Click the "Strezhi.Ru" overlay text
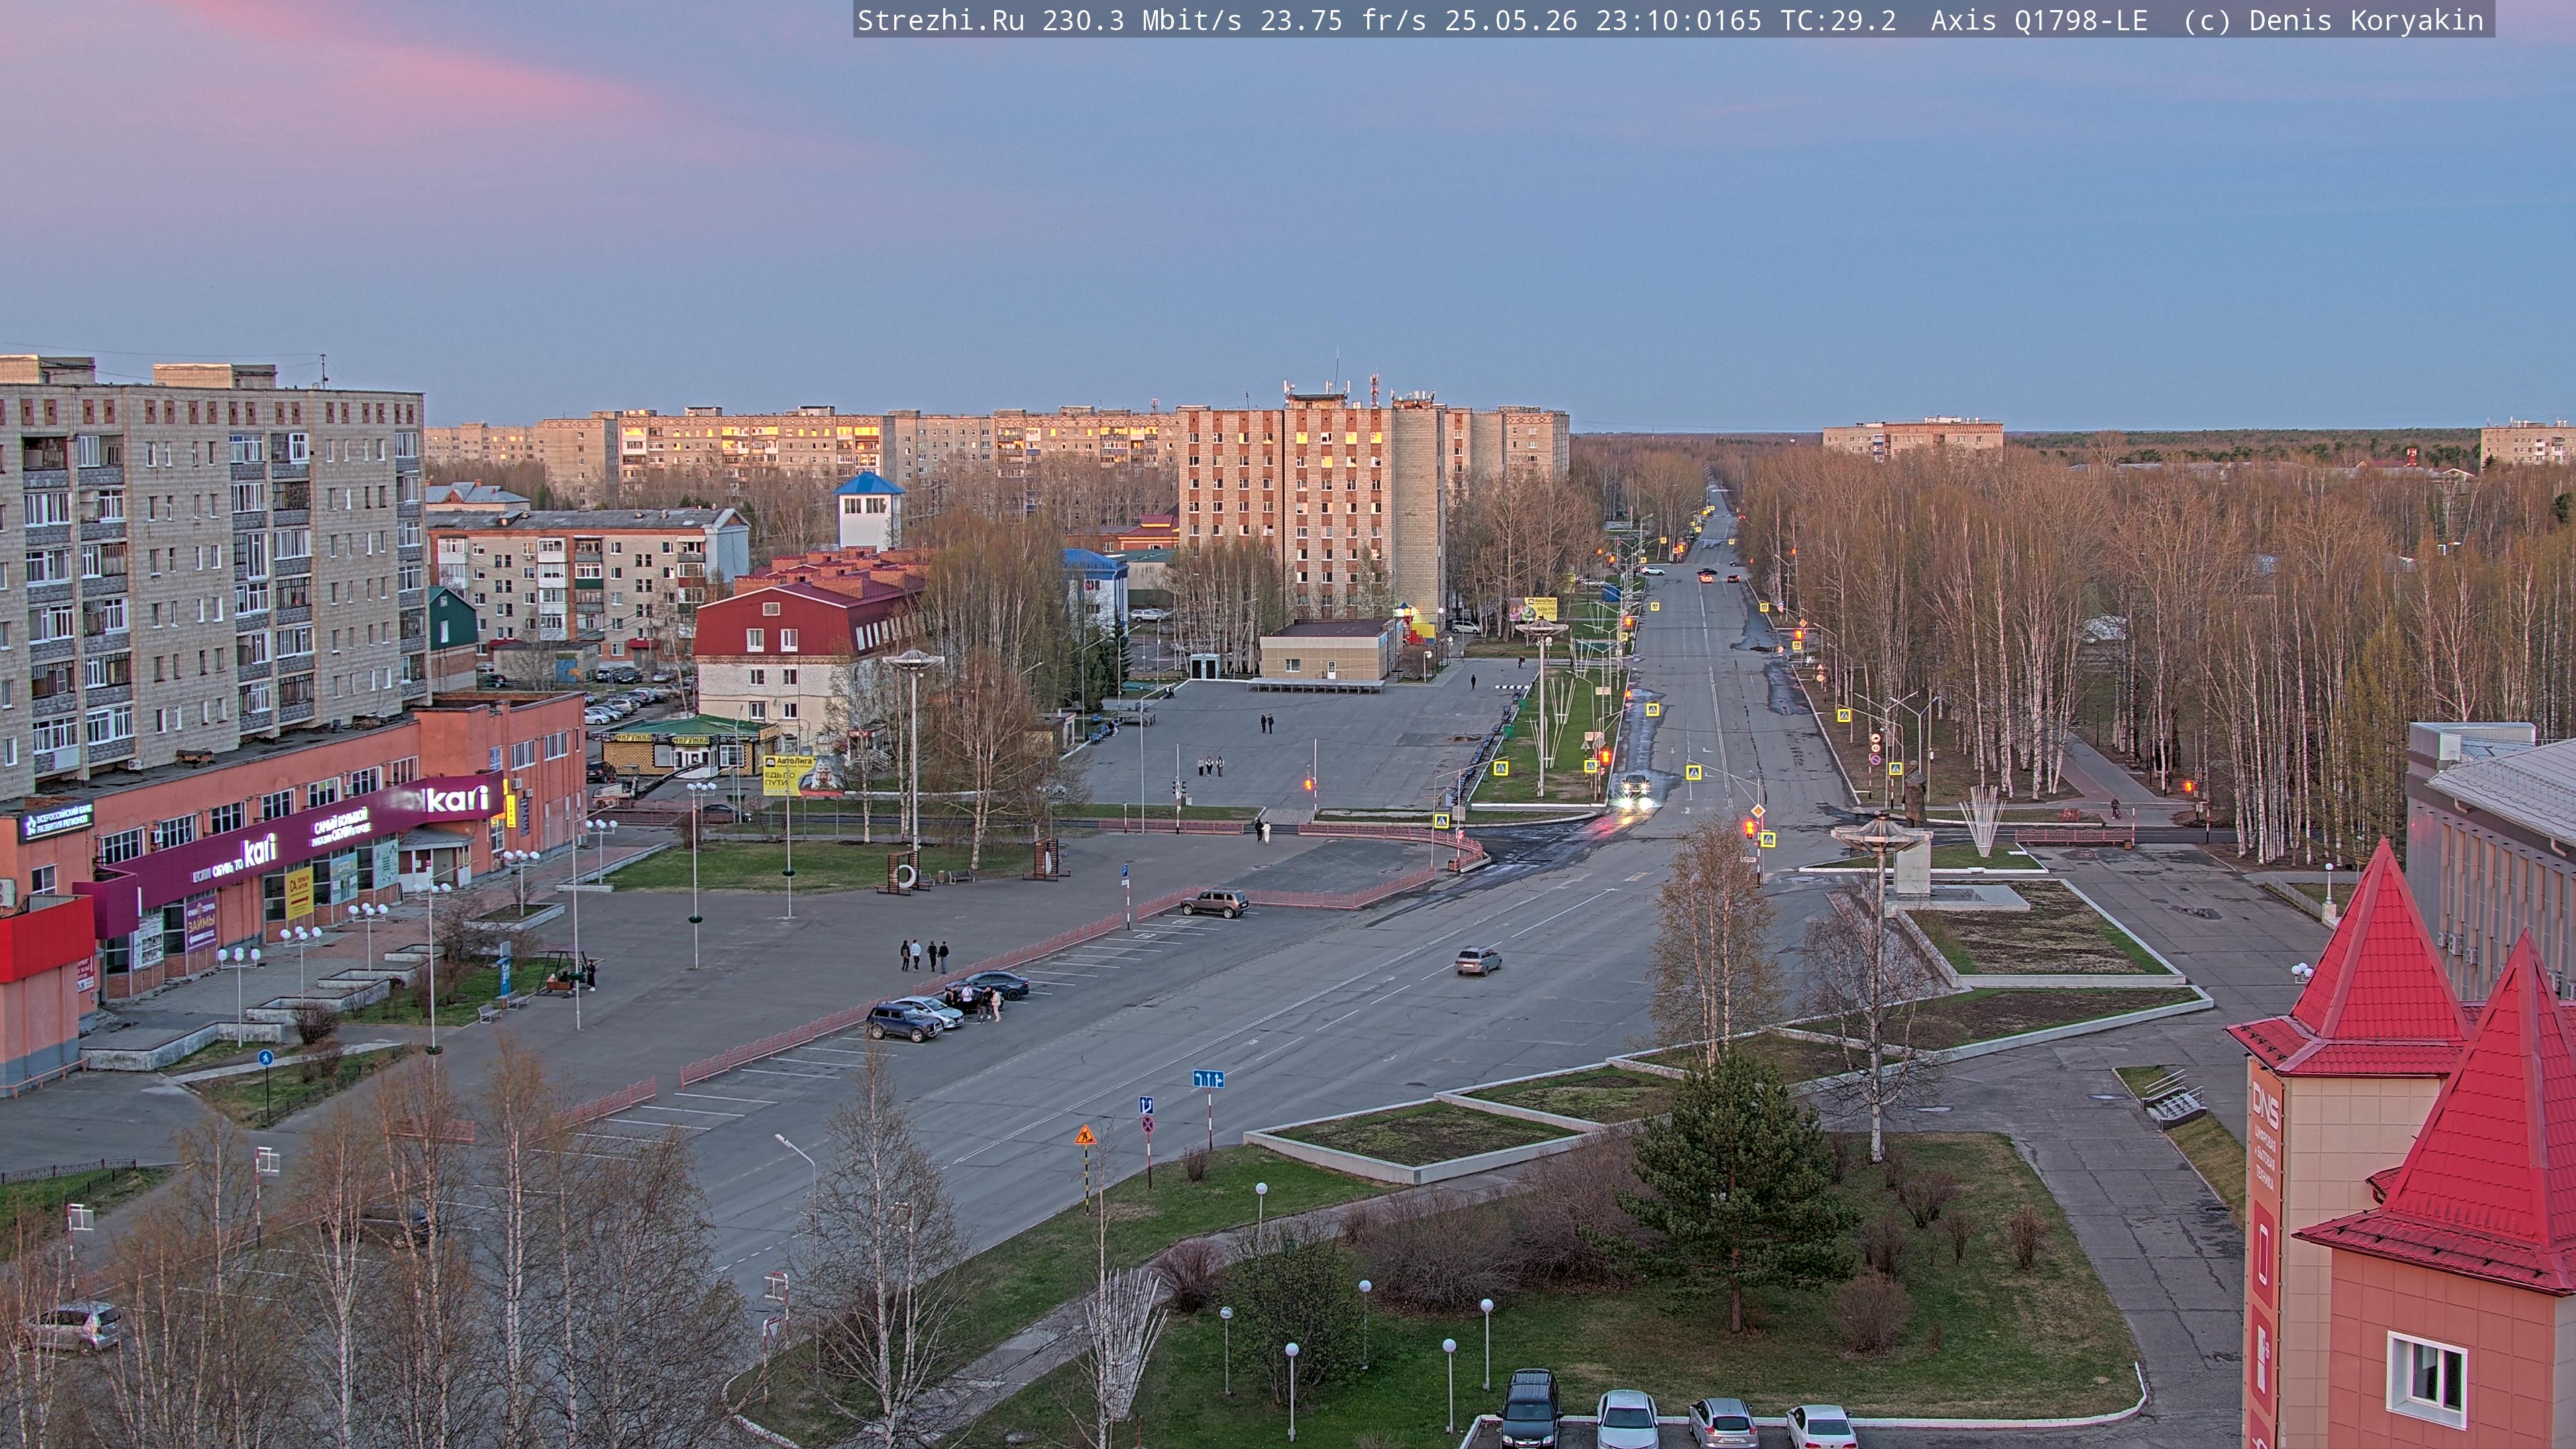Viewport: 2576px width, 1449px height. pyautogui.click(x=941, y=20)
